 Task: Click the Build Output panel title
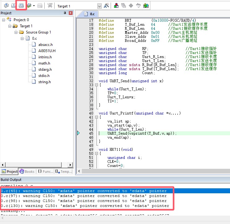[x=11, y=180]
